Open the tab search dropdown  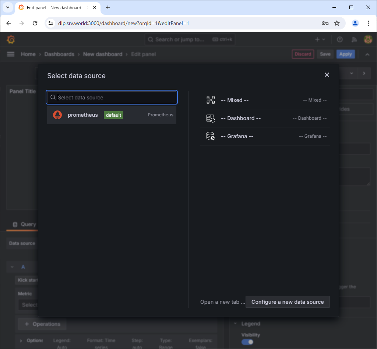click(x=8, y=7)
